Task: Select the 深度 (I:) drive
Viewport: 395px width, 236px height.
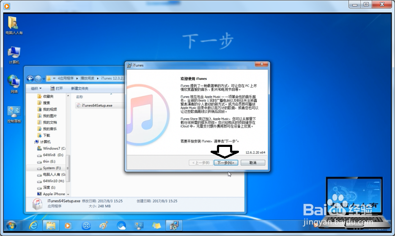Action: (x=47, y=187)
